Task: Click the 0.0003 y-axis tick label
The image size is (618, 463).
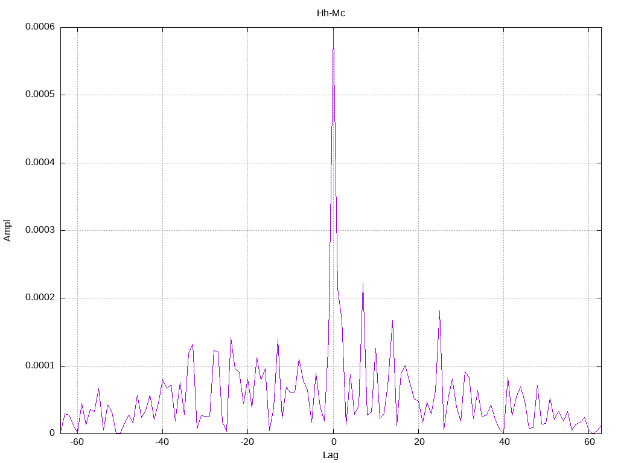Action: [x=40, y=230]
